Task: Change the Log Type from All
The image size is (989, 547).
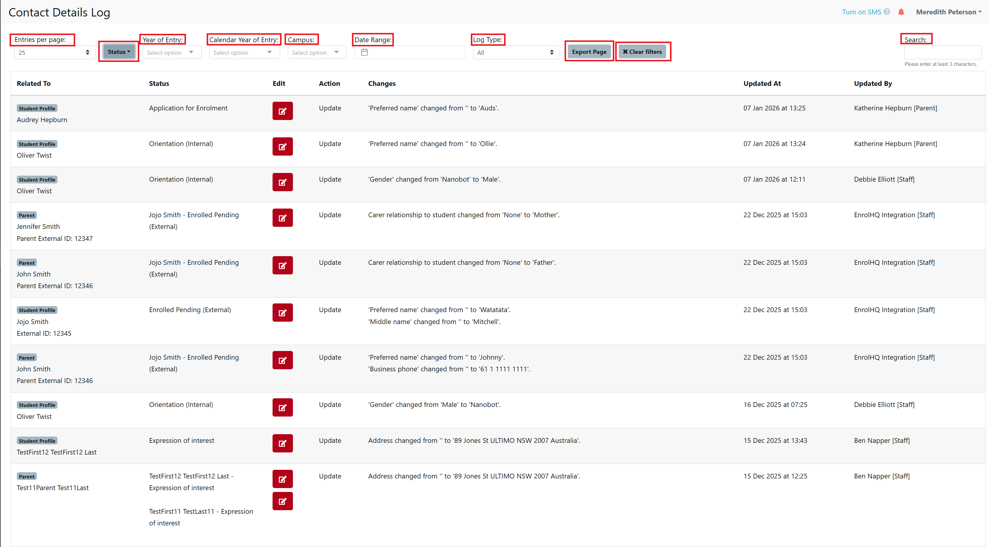Action: (516, 52)
